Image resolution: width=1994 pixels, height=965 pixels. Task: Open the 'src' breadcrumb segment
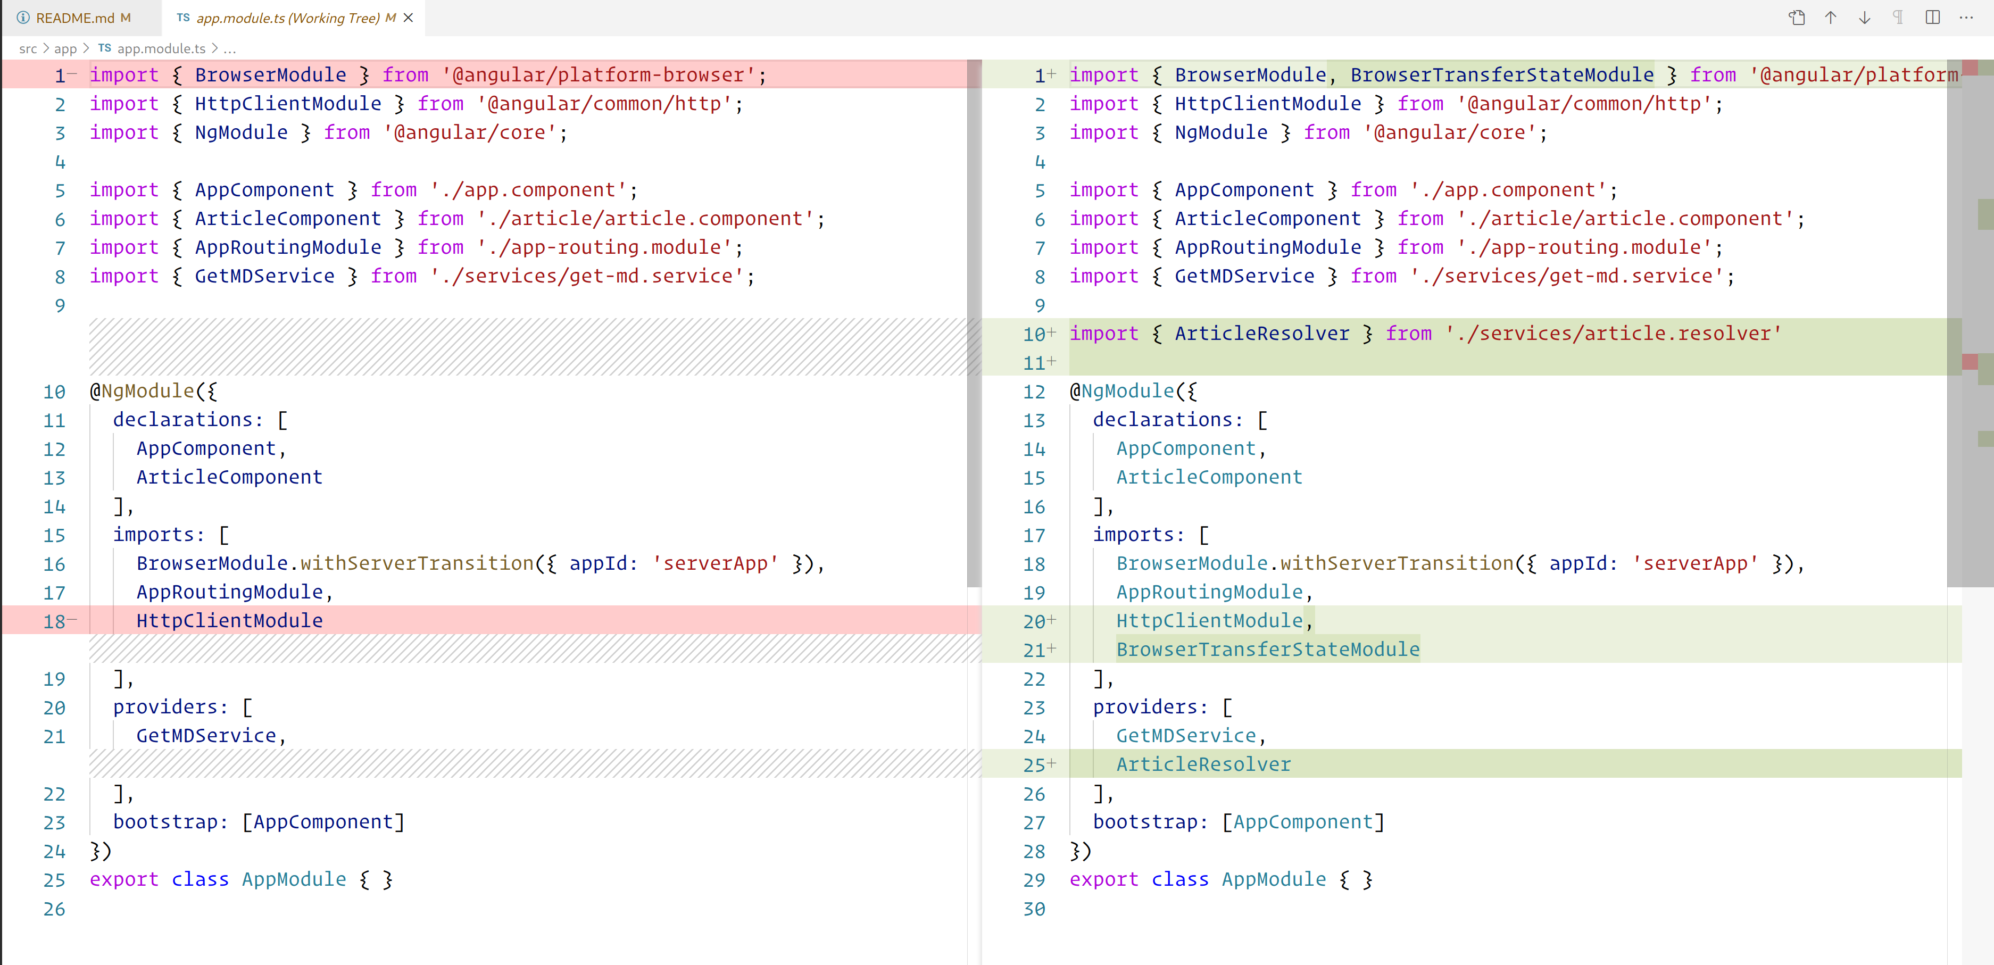[x=28, y=49]
